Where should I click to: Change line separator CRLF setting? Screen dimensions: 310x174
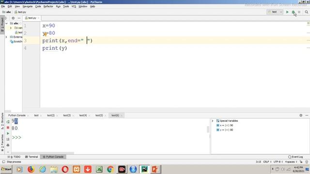pos(267,162)
